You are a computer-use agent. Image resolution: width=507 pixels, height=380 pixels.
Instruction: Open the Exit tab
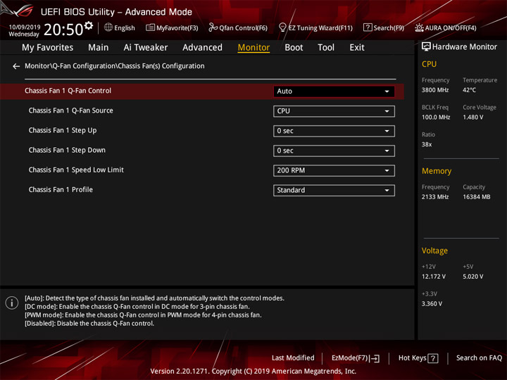(x=357, y=48)
